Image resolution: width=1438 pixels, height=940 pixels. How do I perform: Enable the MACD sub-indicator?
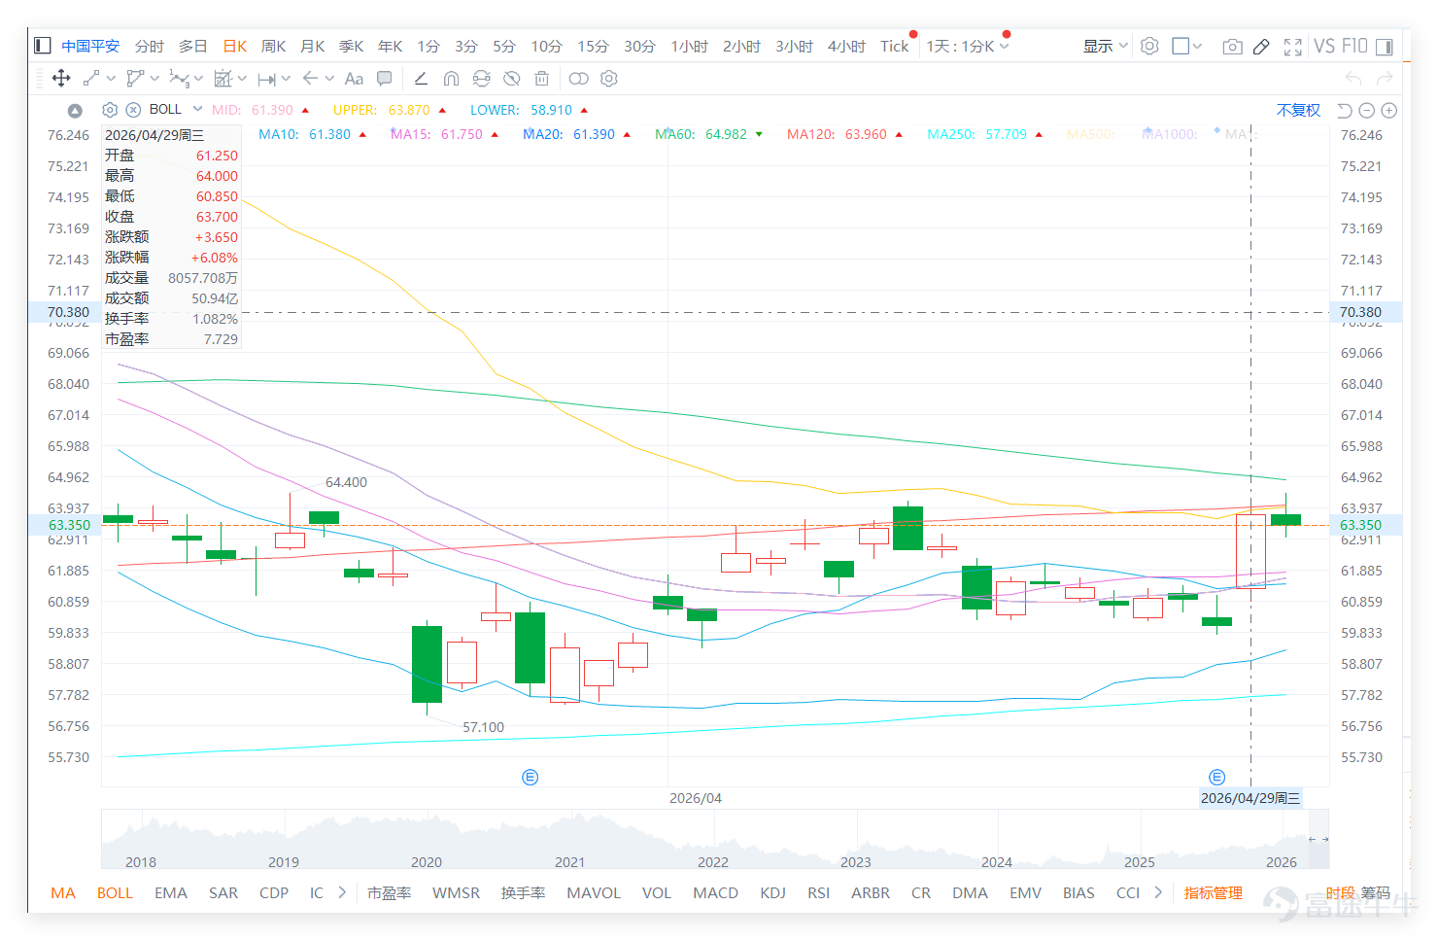coord(715,892)
